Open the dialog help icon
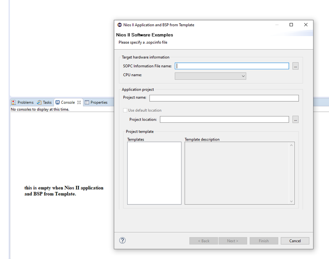The width and height of the screenshot is (329, 259). 122,240
